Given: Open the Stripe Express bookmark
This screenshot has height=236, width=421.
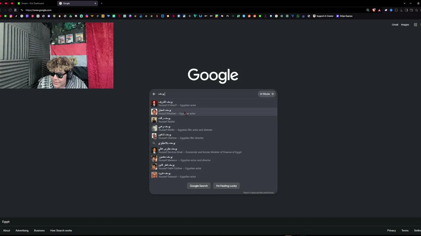Looking at the screenshot, I should (344, 16).
